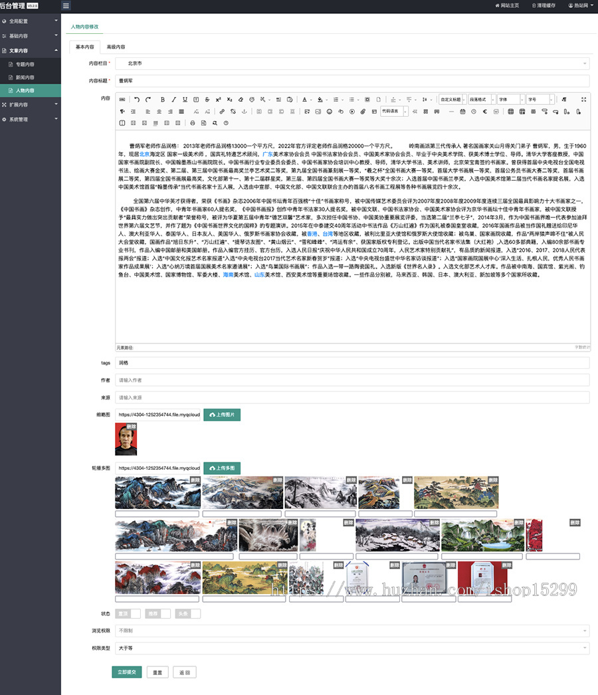Viewport: 598px width, 695px height.
Task: Click the search and replace magnifier icon
Action: (x=215, y=123)
